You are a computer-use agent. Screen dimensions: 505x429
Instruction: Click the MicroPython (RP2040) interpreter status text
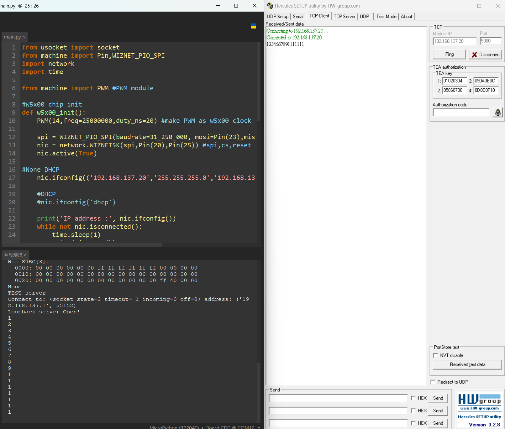point(174,427)
